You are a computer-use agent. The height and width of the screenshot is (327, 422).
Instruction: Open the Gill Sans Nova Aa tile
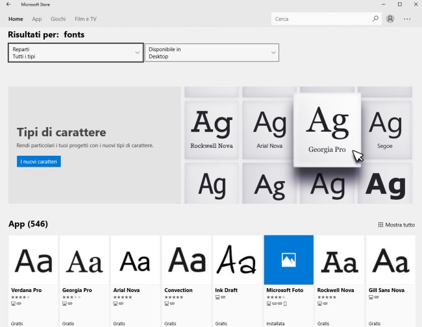click(390, 260)
